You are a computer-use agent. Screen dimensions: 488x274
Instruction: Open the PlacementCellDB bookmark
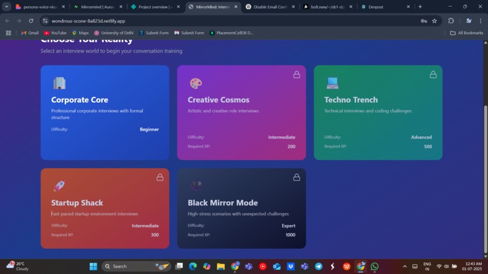tap(231, 33)
